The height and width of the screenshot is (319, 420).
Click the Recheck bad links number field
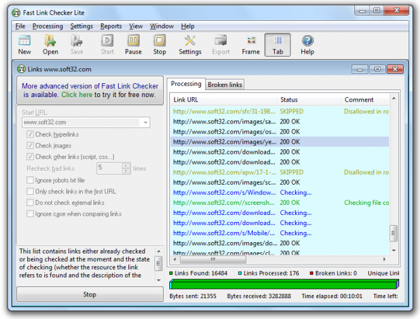[x=109, y=168]
